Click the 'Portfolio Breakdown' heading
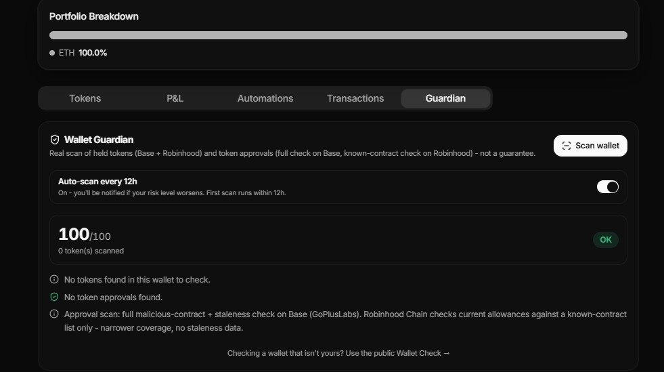Image resolution: width=664 pixels, height=372 pixels. coord(94,16)
